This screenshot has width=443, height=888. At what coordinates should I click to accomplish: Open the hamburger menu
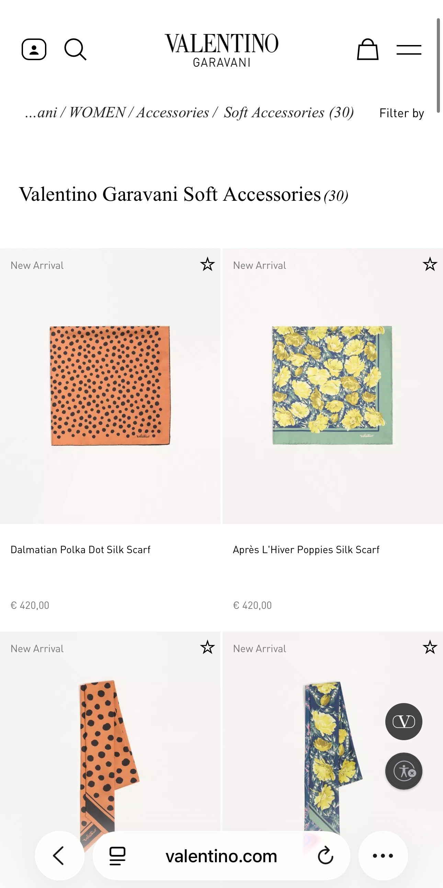409,50
